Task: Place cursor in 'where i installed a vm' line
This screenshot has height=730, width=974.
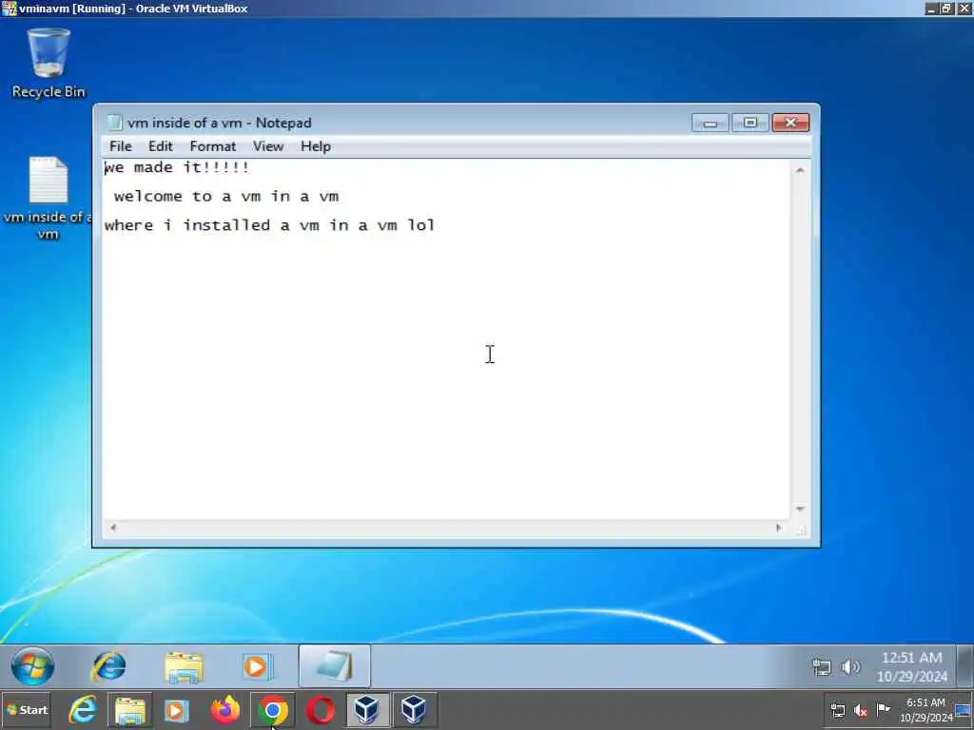Action: [269, 225]
